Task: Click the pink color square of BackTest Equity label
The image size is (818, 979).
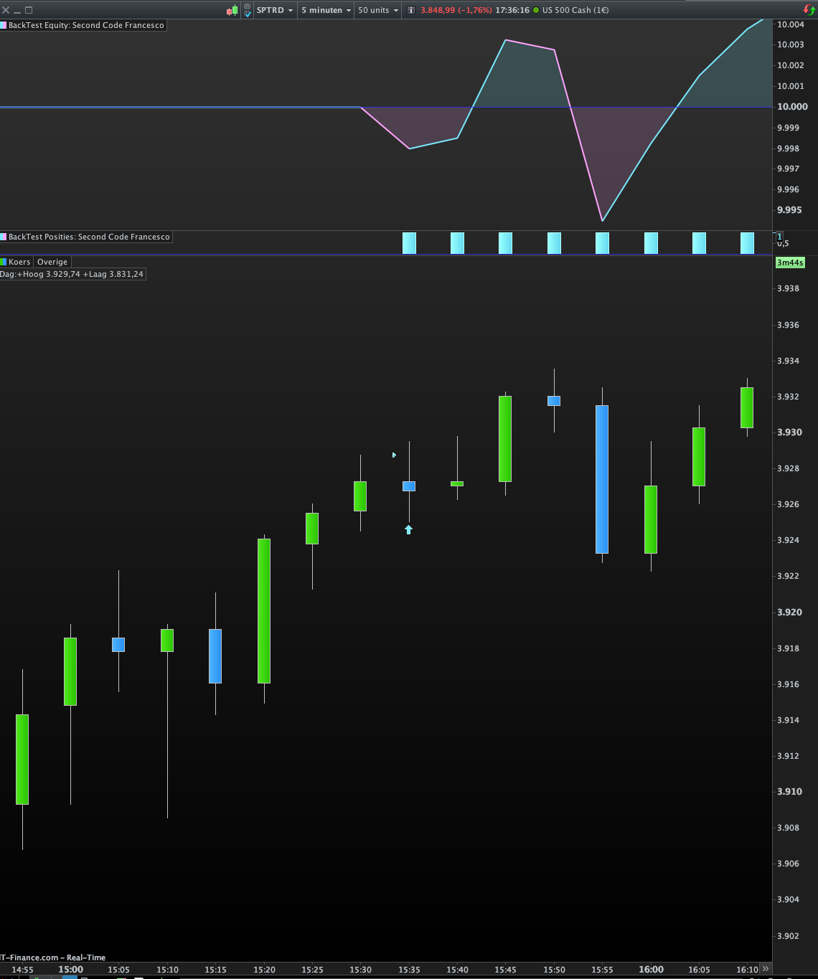Action: click(x=3, y=25)
